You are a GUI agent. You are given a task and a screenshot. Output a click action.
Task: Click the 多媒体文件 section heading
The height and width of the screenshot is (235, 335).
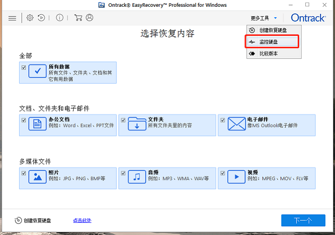pyautogui.click(x=35, y=161)
